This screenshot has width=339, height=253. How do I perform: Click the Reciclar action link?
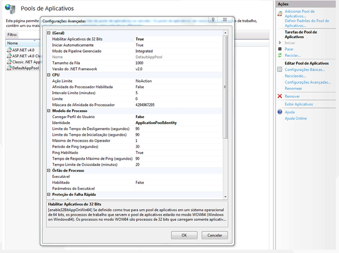(293, 55)
